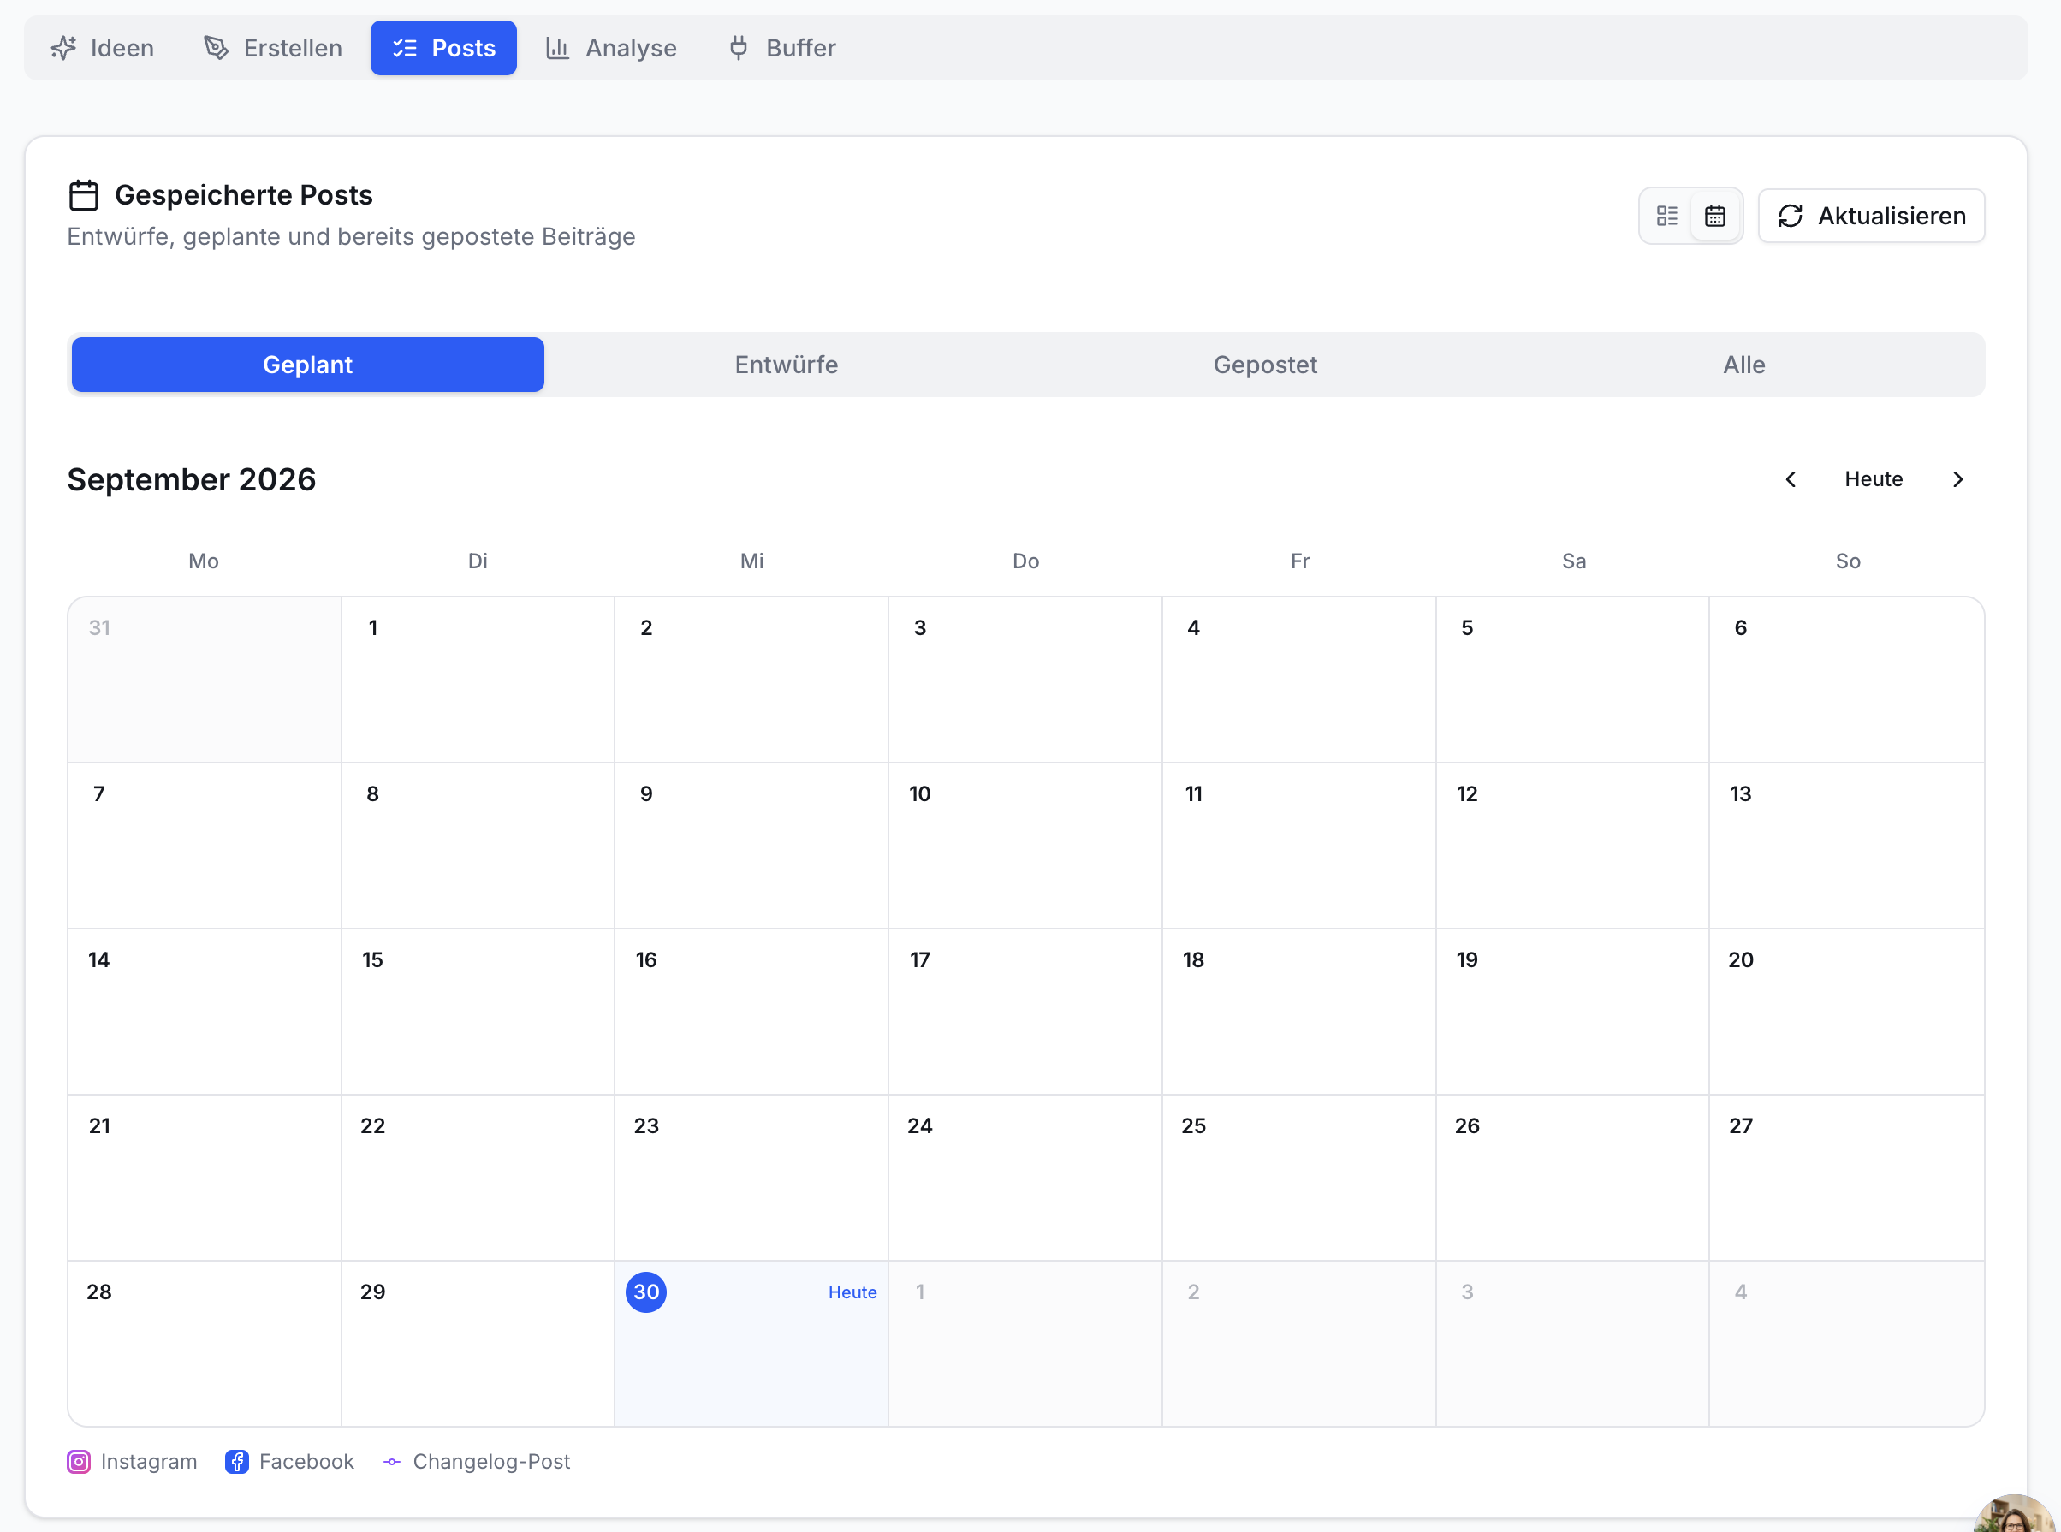Screen dimensions: 2061x1532
Task: Click the Changelog-Post legend label
Action: pos(491,1462)
